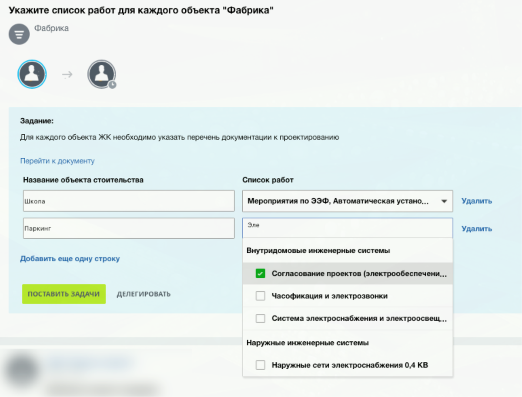Select the highlighted assignee avatar

(32, 74)
